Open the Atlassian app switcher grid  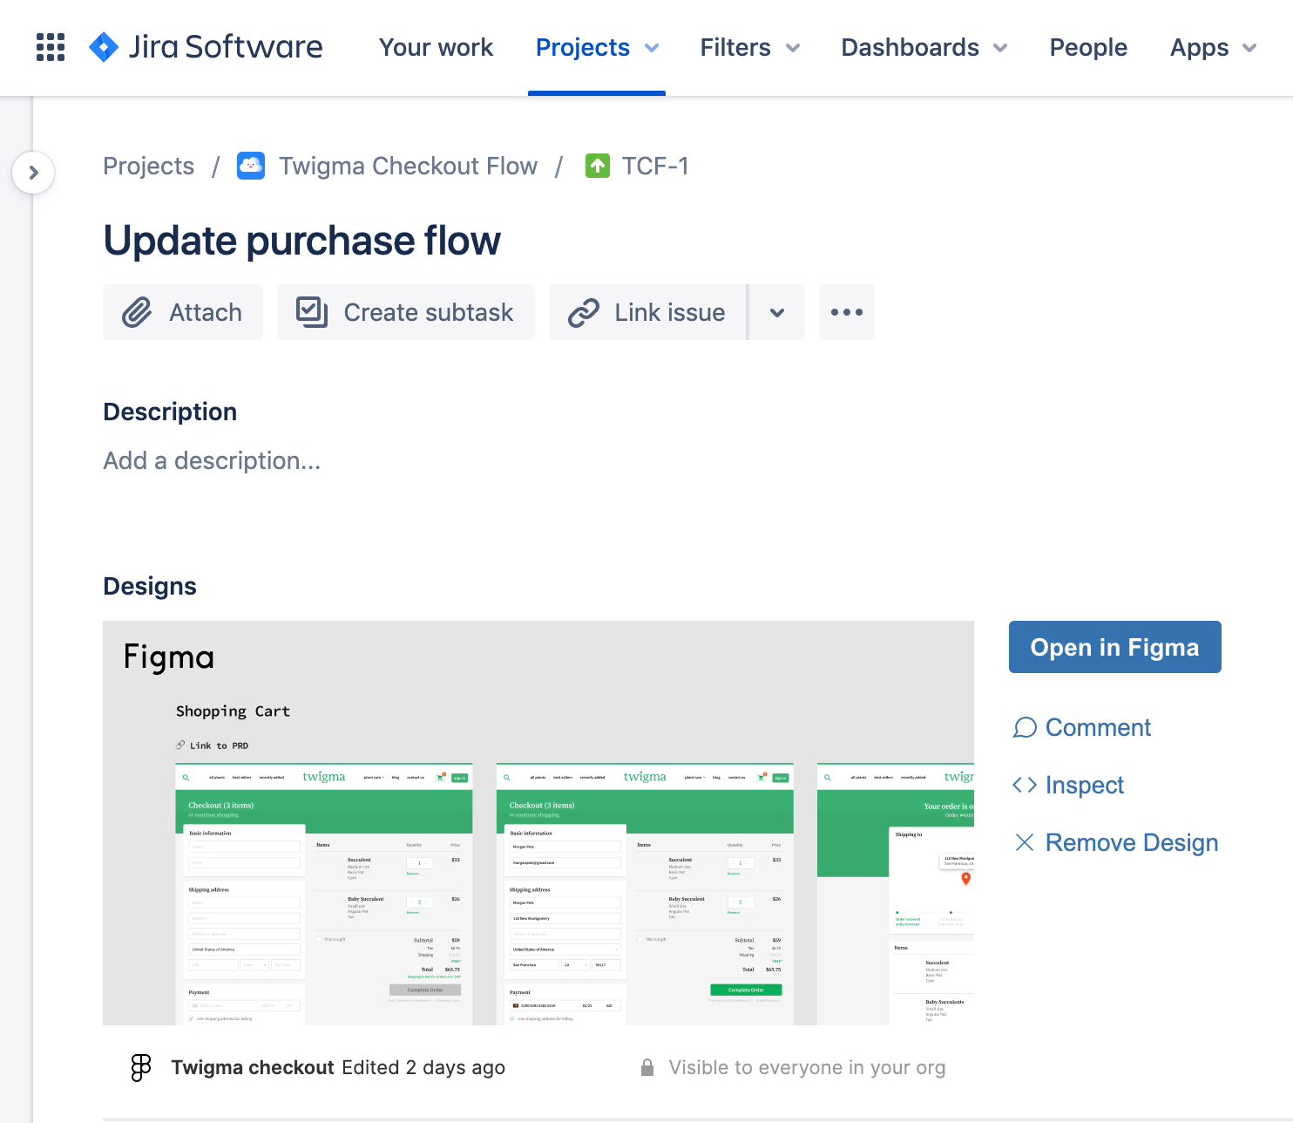tap(50, 47)
